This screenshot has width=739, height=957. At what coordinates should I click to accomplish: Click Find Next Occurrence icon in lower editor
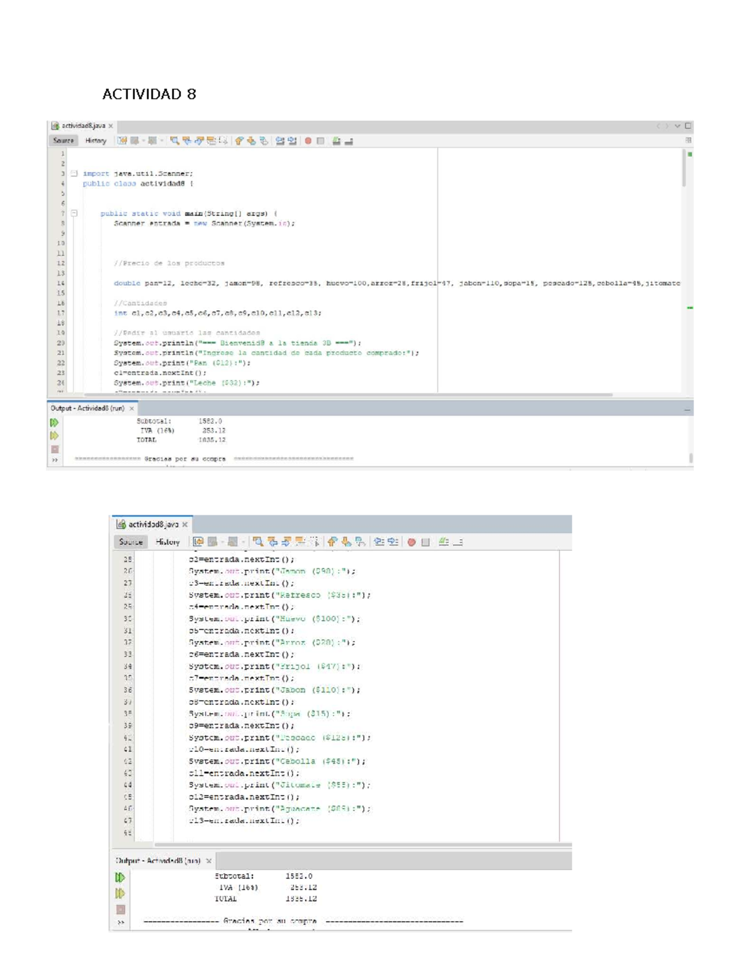click(x=286, y=542)
